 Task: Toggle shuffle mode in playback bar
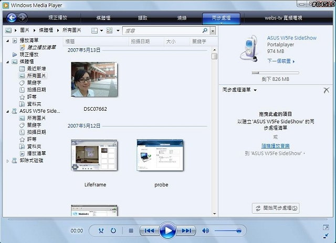tap(101, 231)
